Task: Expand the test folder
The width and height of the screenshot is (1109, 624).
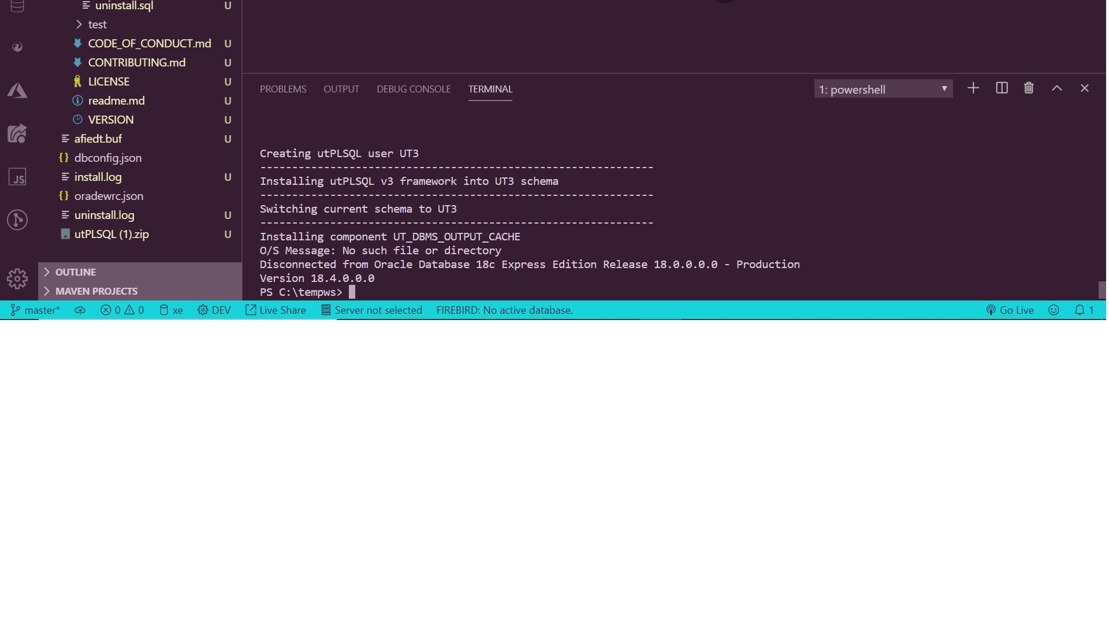Action: (97, 25)
